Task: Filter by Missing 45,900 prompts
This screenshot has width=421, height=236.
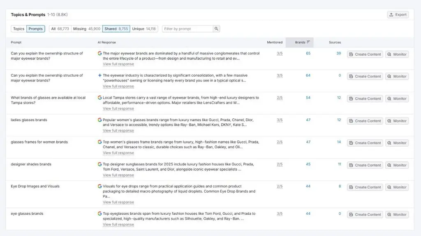Action: [87, 29]
